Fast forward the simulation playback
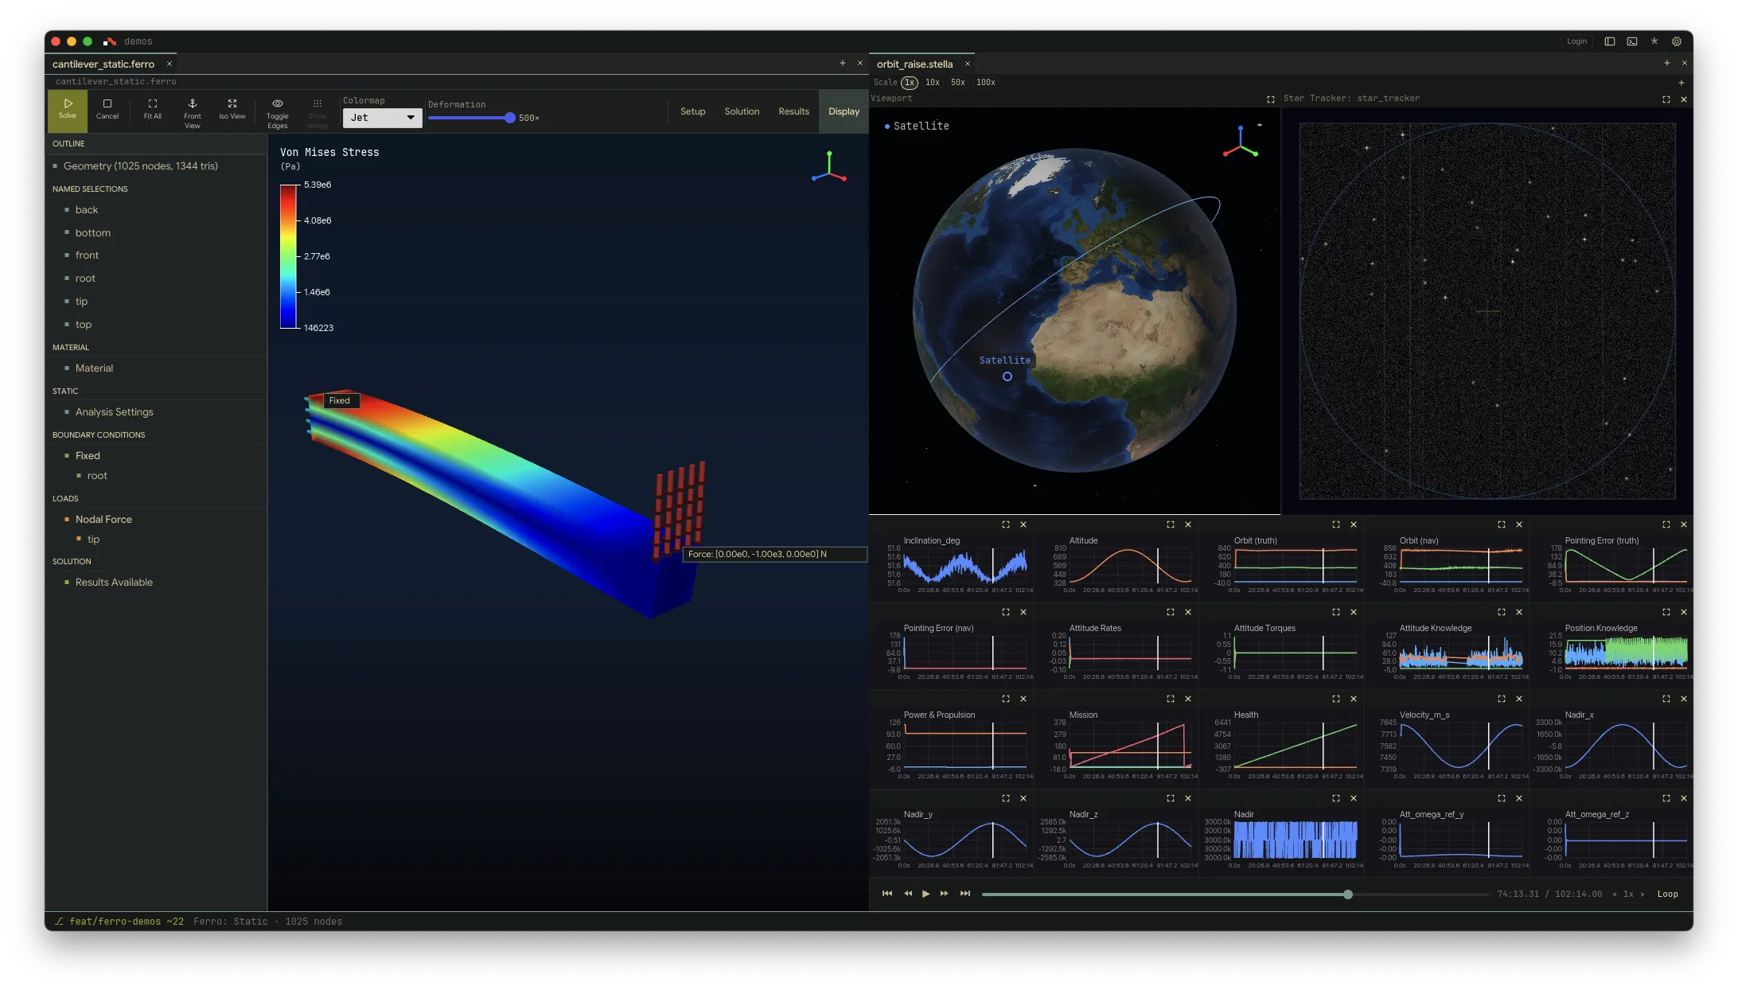Viewport: 1738px width, 990px height. [945, 894]
